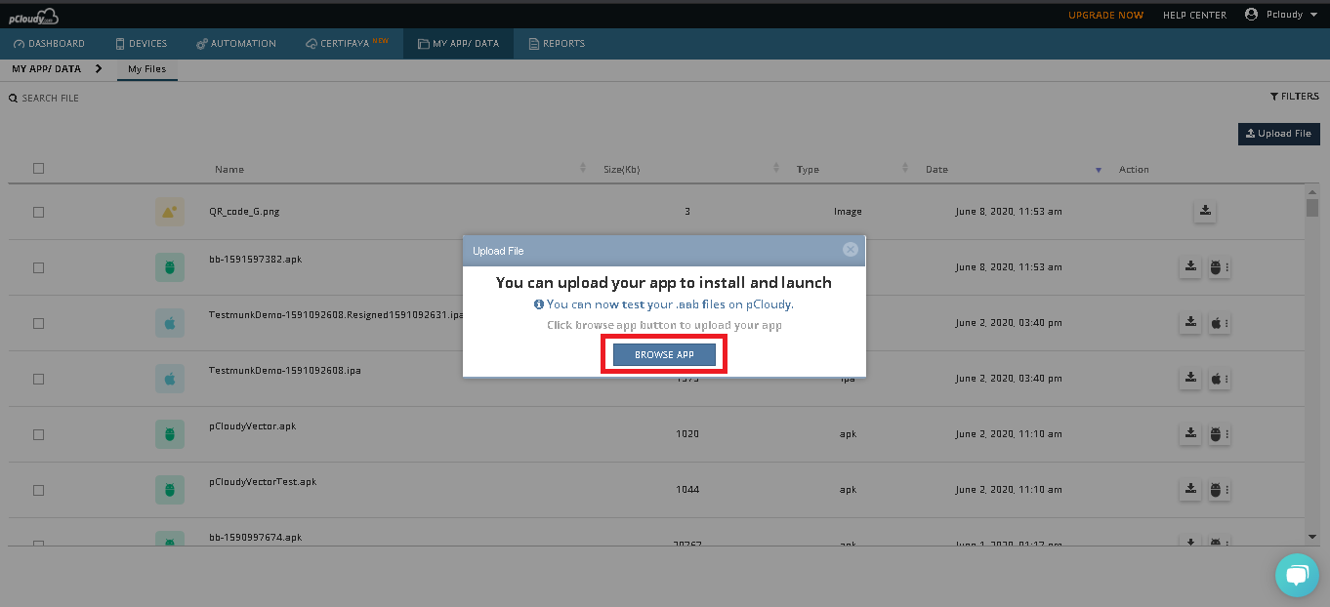Tick the select-all checkbox in the header
This screenshot has height=607, width=1330.
39,168
